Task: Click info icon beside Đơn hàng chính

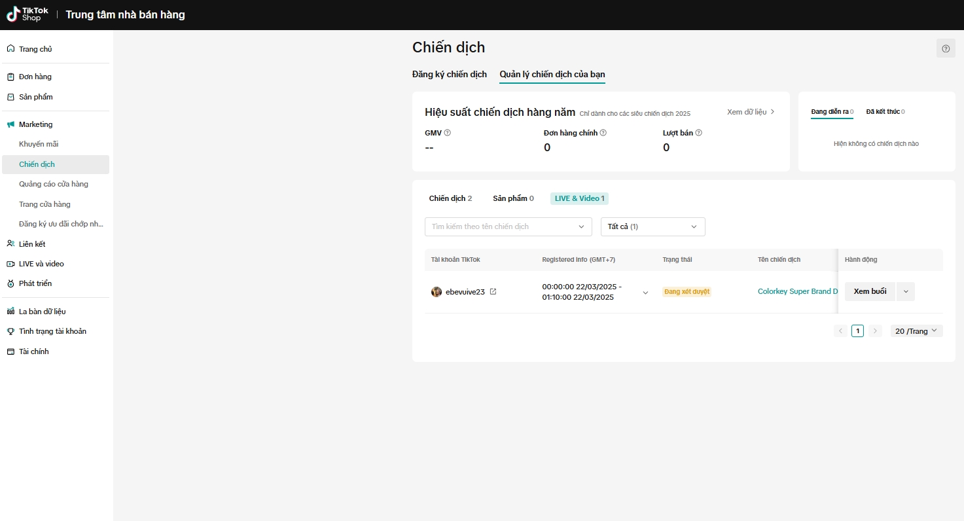Action: coord(603,133)
